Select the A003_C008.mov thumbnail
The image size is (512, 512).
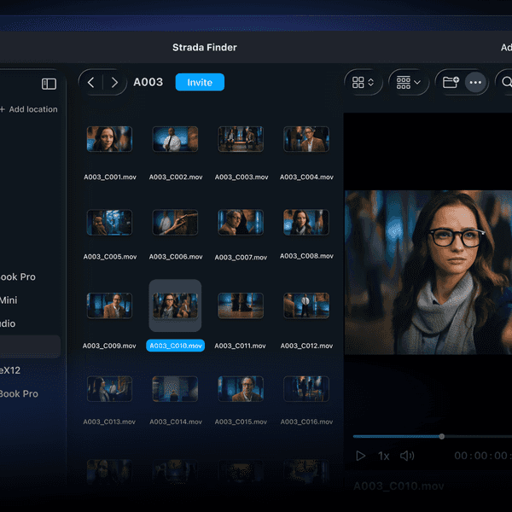click(306, 223)
